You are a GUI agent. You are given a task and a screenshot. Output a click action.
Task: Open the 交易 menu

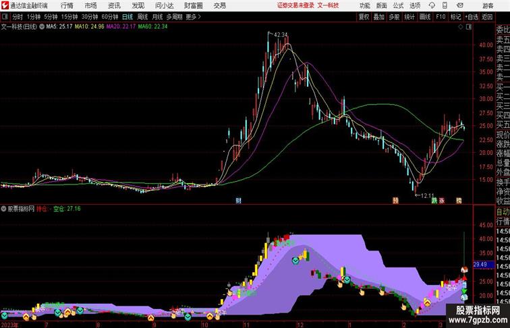click(x=220, y=5)
